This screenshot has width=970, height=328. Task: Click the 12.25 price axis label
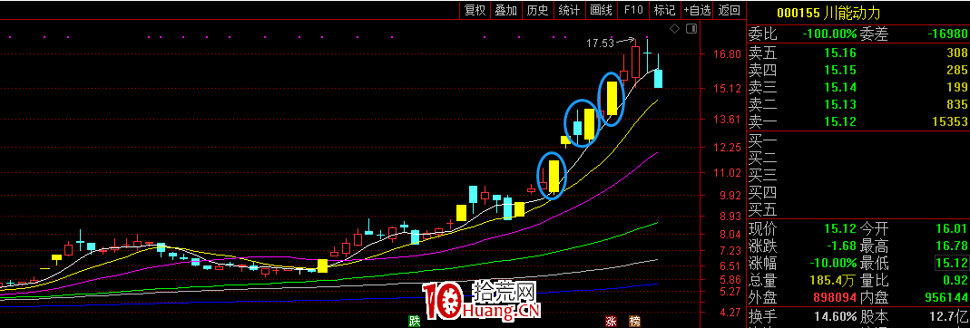click(726, 147)
